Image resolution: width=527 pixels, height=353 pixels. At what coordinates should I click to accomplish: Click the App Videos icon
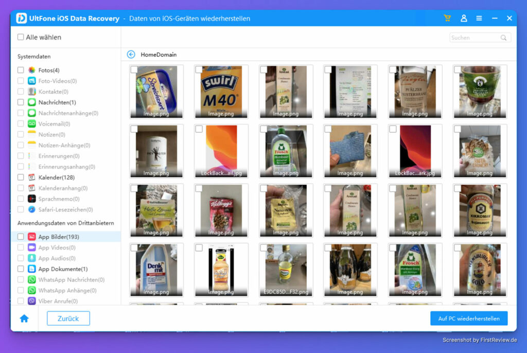[31, 248]
